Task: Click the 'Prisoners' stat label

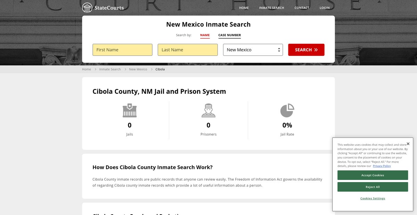Action: (208, 134)
